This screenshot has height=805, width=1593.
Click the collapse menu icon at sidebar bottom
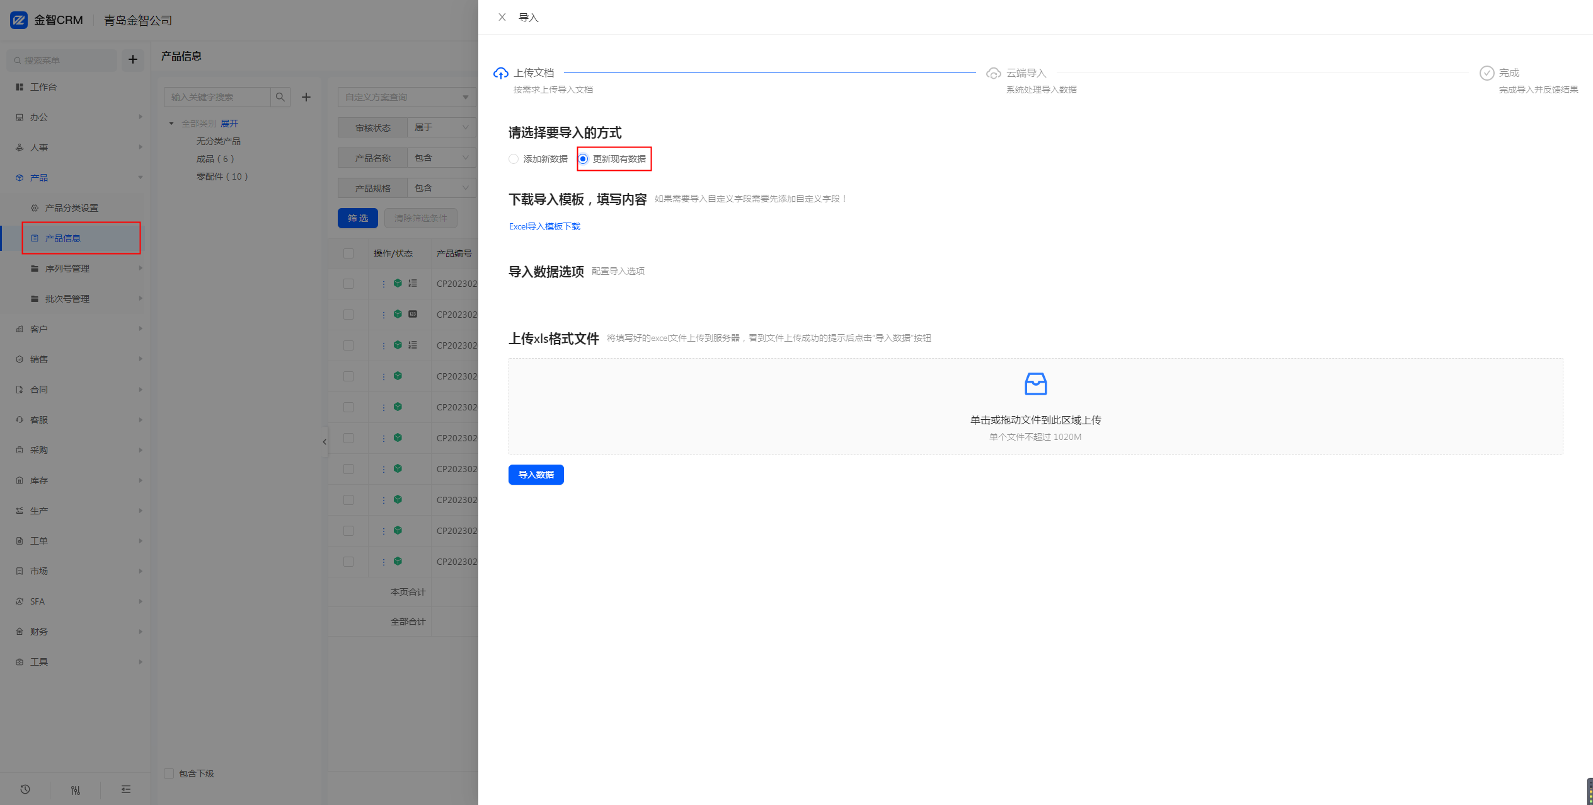pyautogui.click(x=126, y=789)
